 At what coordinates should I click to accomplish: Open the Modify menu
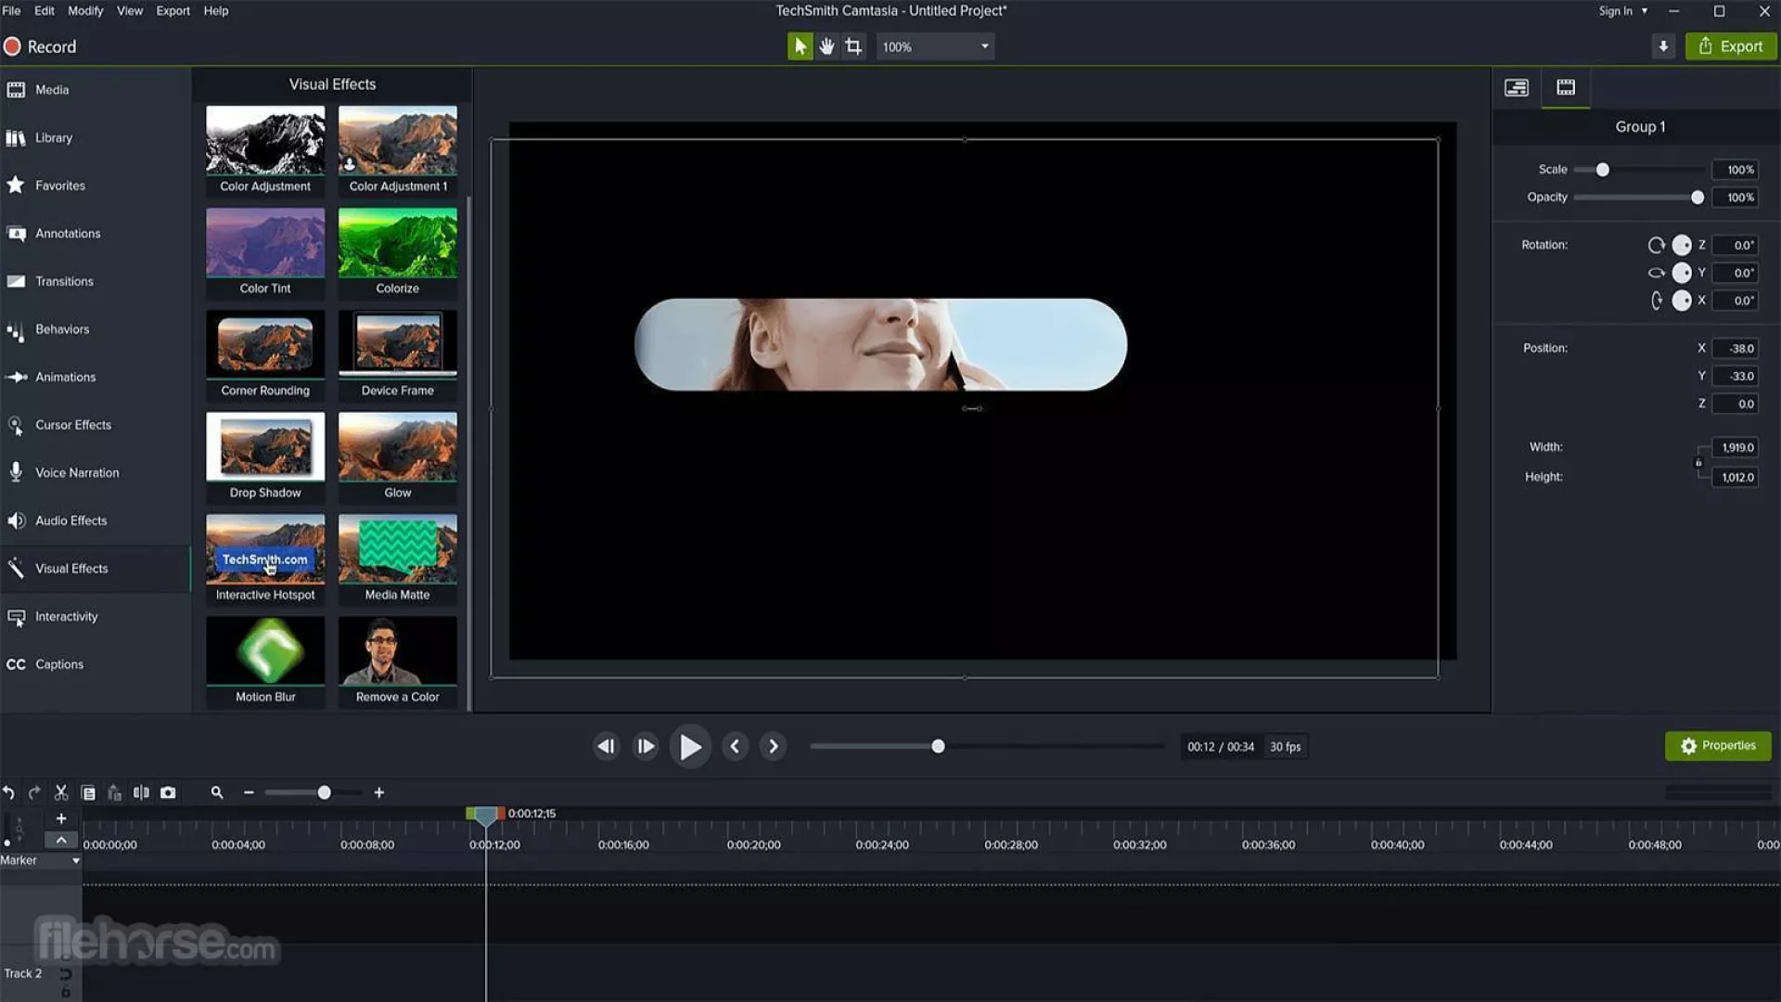(x=85, y=11)
